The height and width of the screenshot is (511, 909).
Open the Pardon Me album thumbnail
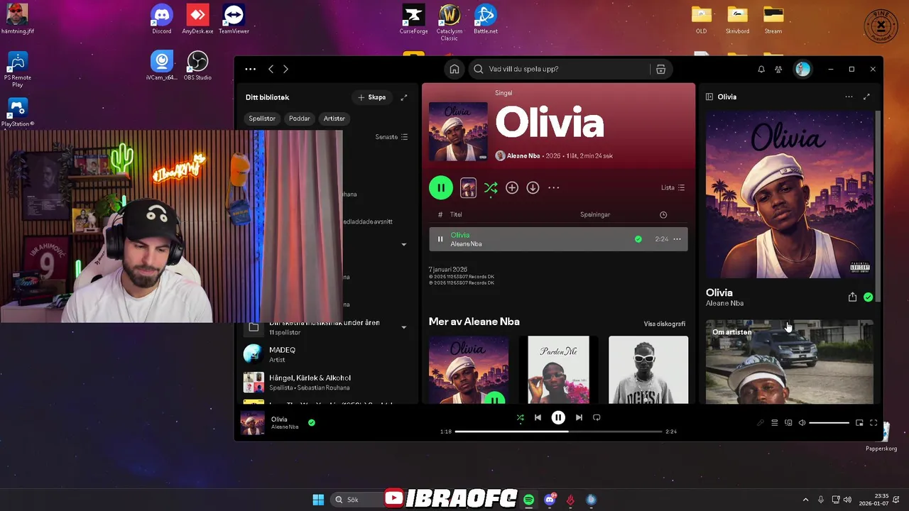click(558, 370)
